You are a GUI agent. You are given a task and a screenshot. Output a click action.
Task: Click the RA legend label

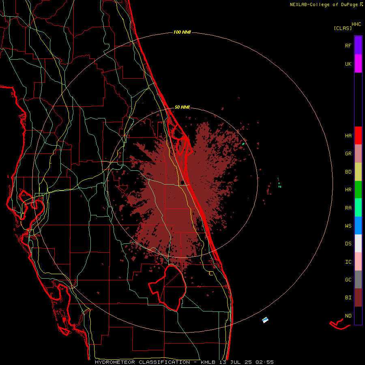[348, 208]
